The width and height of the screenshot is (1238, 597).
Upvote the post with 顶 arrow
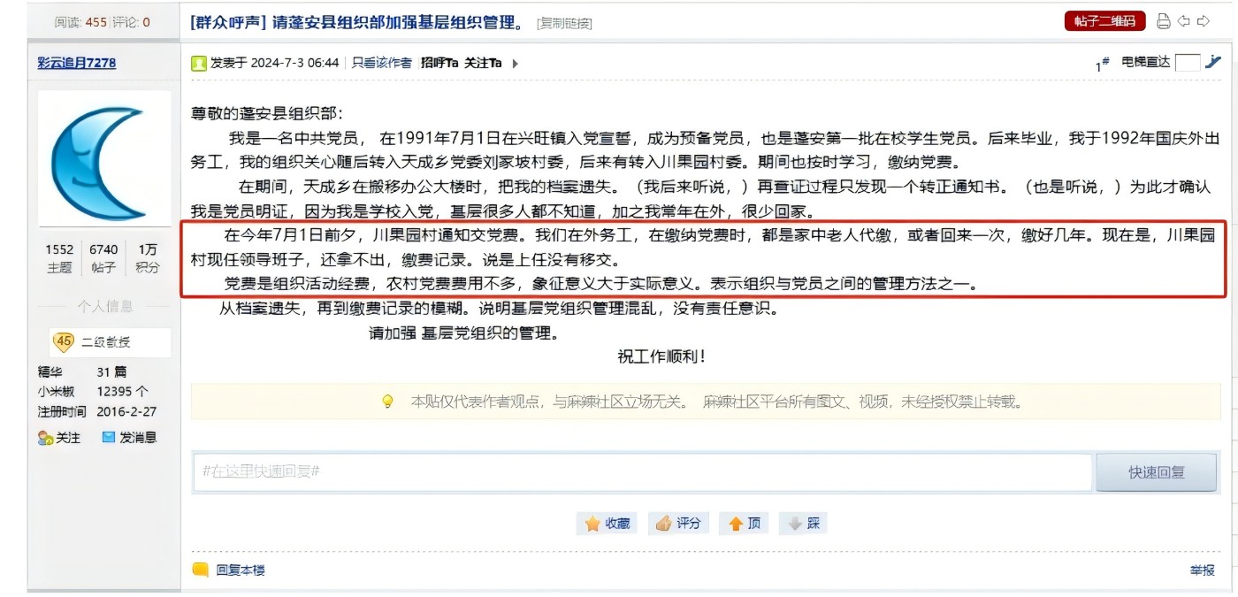point(744,524)
